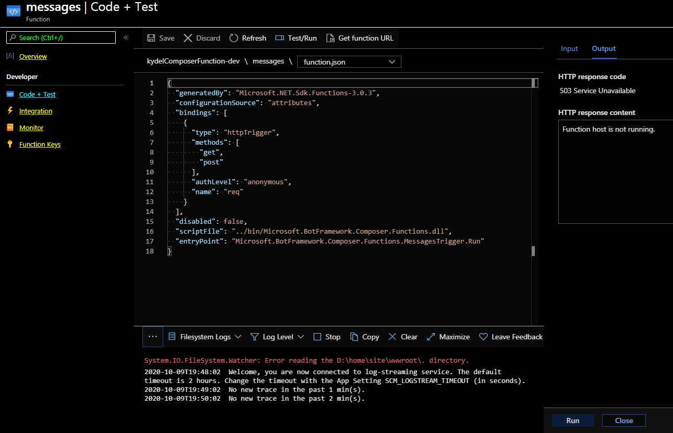673x433 pixels.
Task: Switch to the Input tab
Action: (x=569, y=48)
